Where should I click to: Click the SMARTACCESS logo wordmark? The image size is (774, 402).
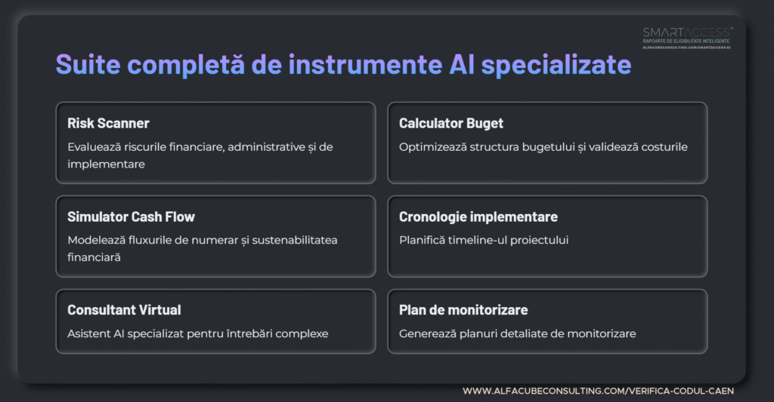(x=685, y=32)
